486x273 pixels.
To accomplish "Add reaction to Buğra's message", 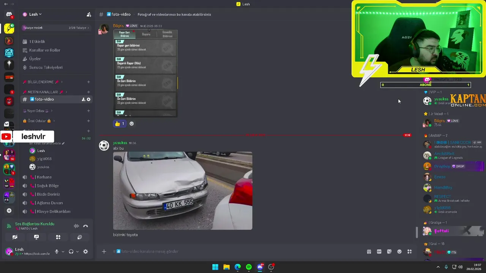I will [x=131, y=124].
